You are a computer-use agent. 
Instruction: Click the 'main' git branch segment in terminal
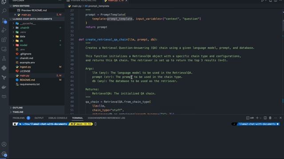pyautogui.click(x=79, y=124)
